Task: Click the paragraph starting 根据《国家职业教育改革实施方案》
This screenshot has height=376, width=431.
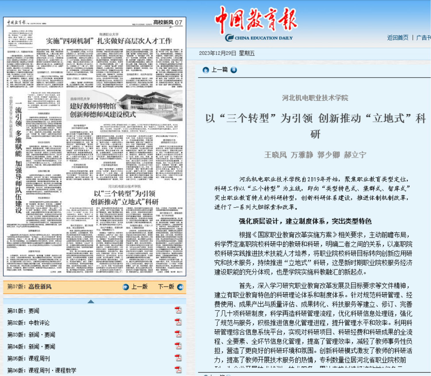Action: tap(313, 253)
